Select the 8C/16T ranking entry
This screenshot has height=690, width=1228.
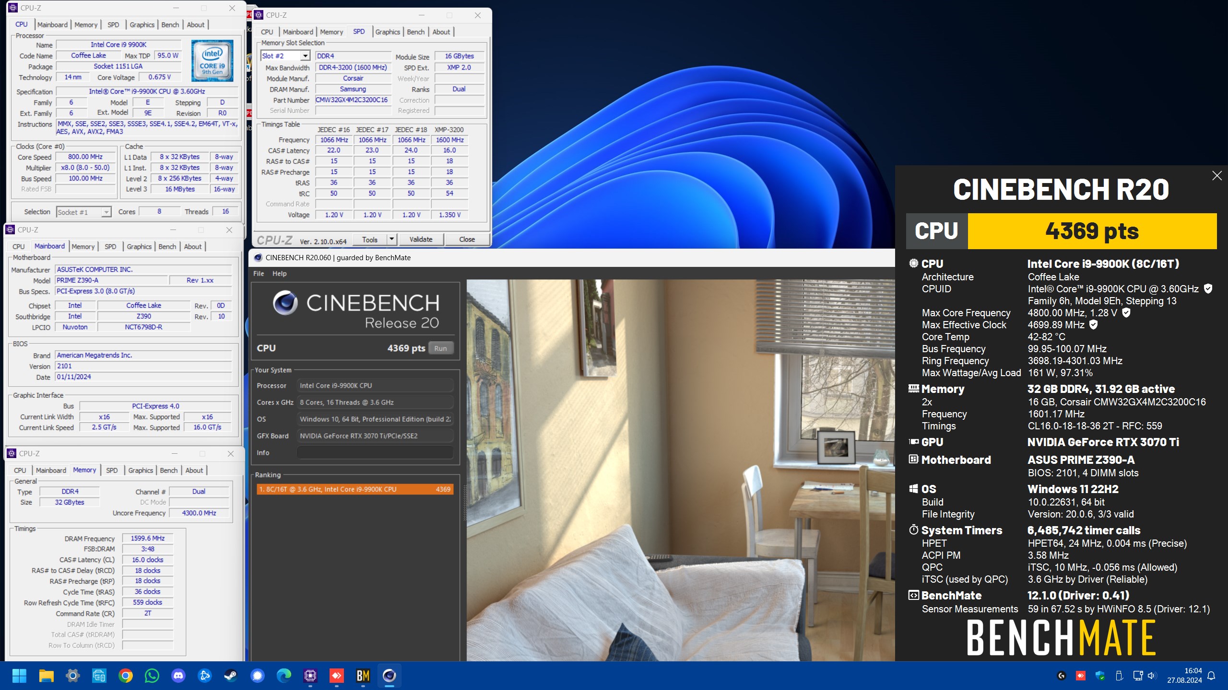tap(355, 489)
